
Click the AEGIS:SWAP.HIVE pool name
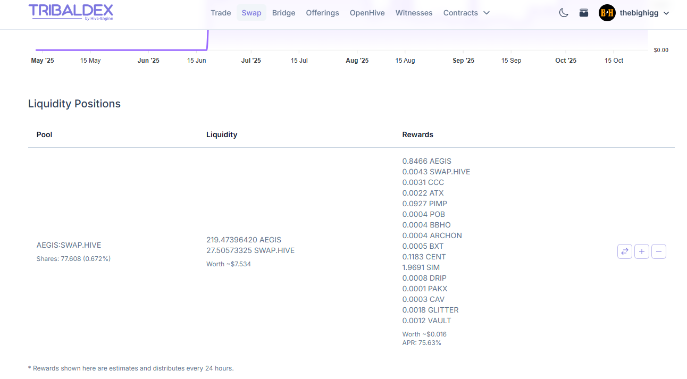point(69,245)
